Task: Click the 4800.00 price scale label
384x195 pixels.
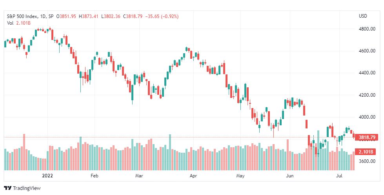Action: pyautogui.click(x=367, y=29)
